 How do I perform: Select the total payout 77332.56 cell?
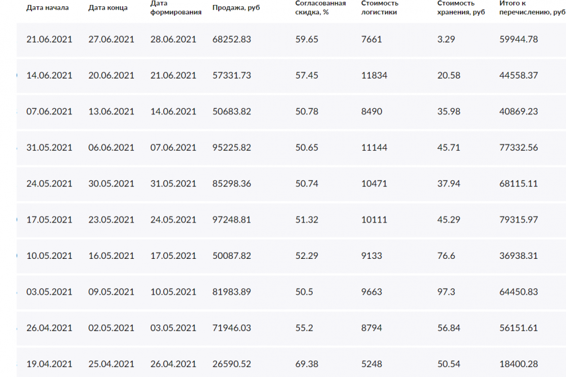(x=518, y=148)
